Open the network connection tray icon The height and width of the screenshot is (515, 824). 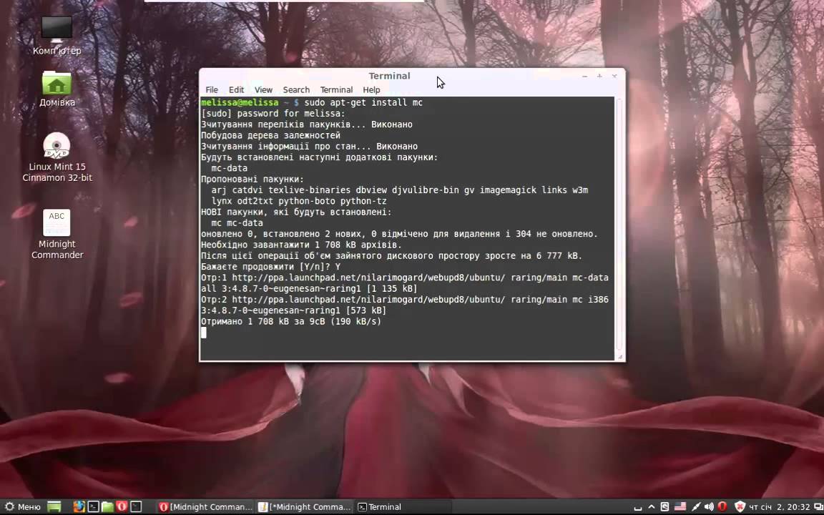(695, 507)
